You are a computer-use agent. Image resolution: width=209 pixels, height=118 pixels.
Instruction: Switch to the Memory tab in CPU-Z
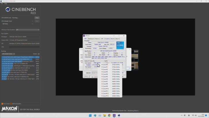97,39
